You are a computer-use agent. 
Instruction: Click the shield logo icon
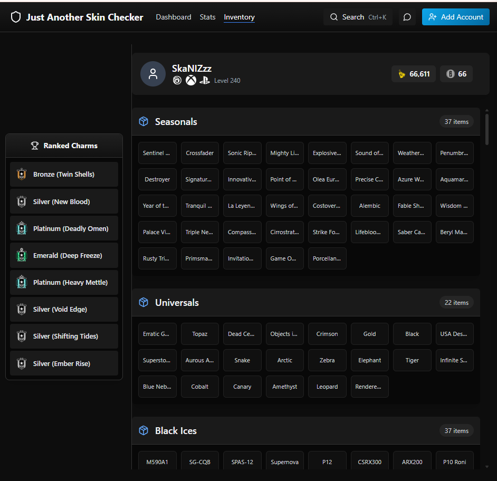click(x=15, y=17)
